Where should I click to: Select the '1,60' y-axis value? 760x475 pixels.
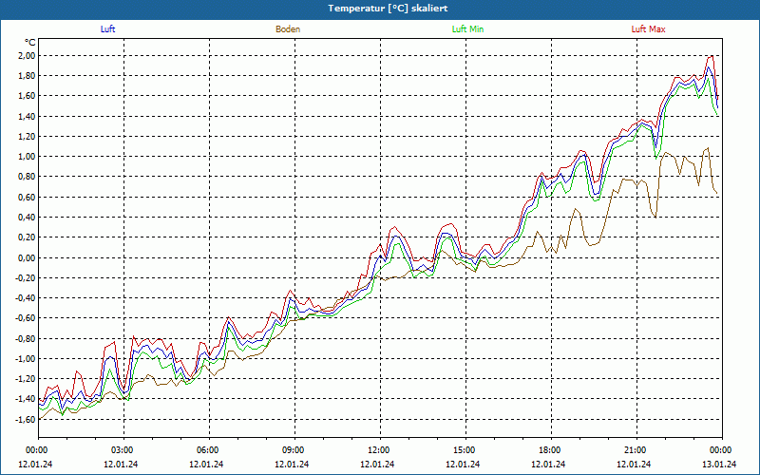click(27, 96)
